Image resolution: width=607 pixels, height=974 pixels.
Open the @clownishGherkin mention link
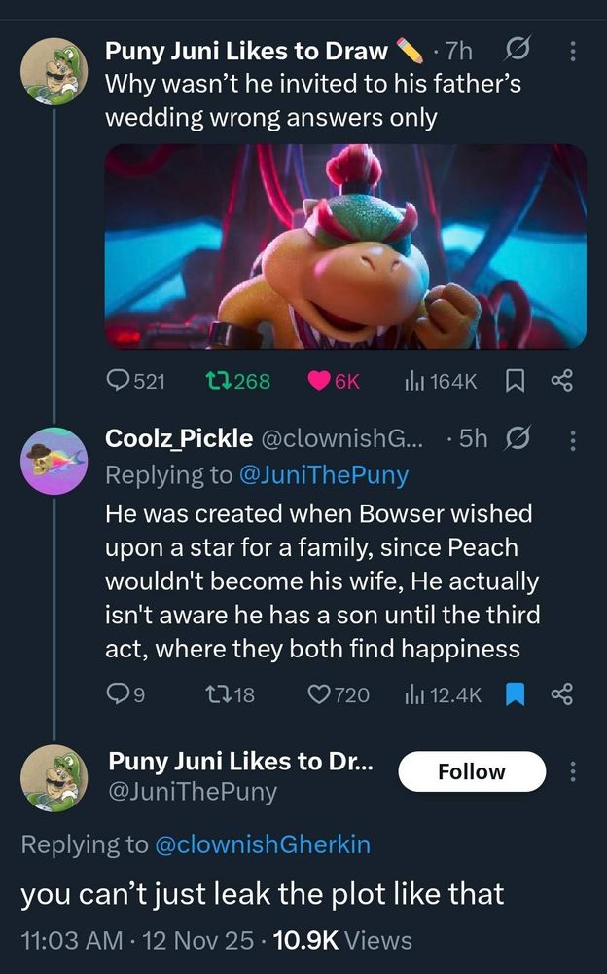(263, 844)
